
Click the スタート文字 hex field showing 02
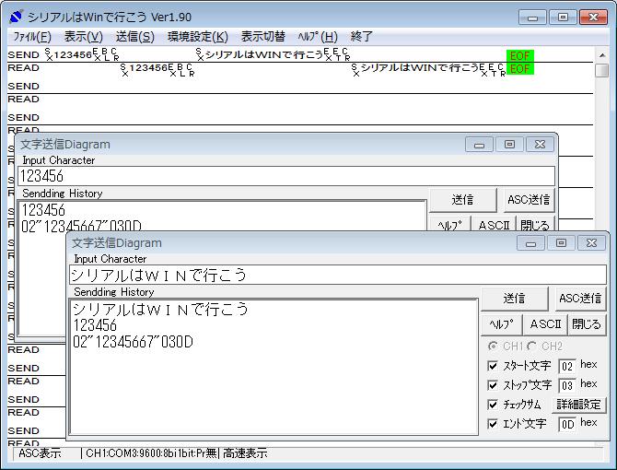point(567,367)
